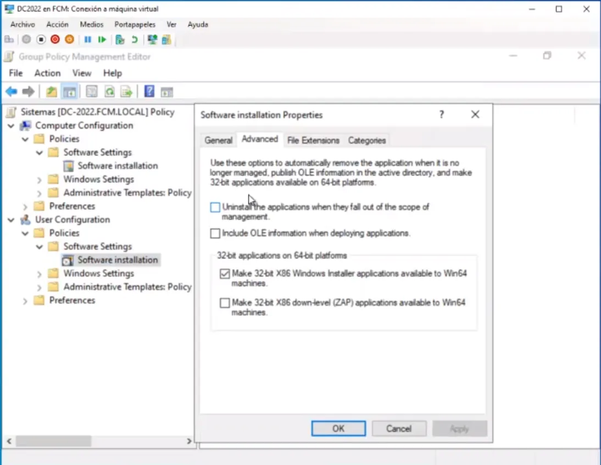Screen dimensions: 601x465
Task: Collapse the Computer Configuration tree node
Action: [x=11, y=126]
